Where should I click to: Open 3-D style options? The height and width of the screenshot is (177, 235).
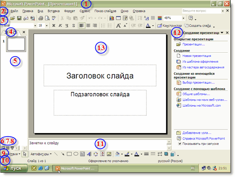click(x=173, y=154)
